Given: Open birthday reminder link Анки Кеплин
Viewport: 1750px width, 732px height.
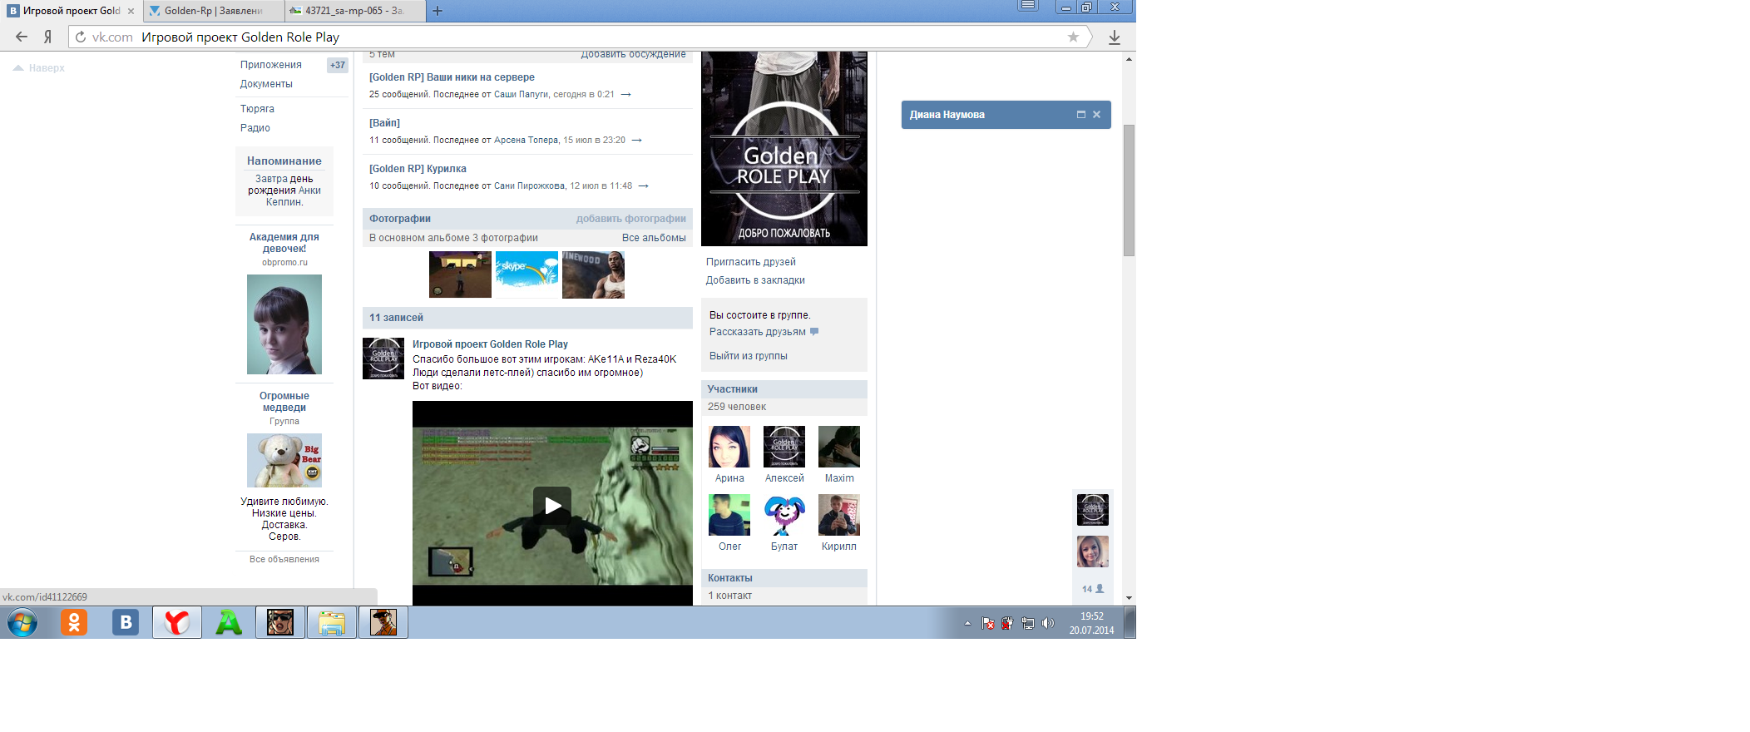Looking at the screenshot, I should (292, 196).
